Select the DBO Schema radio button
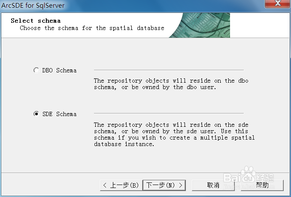 click(x=36, y=70)
